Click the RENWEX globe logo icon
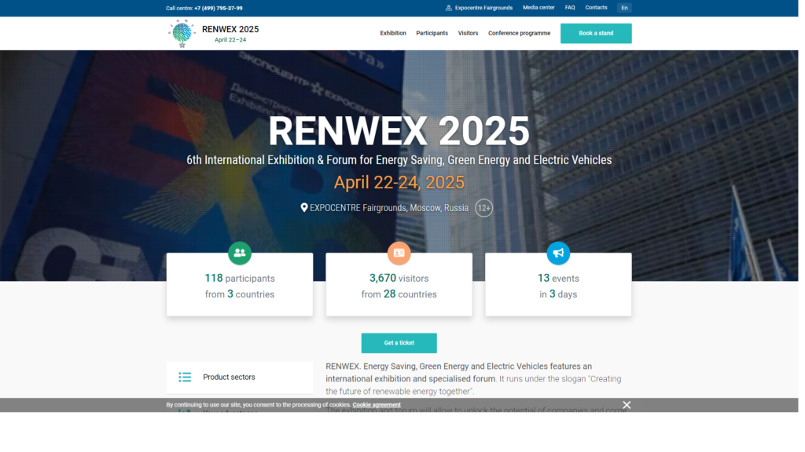This screenshot has height=452, width=805. [182, 33]
